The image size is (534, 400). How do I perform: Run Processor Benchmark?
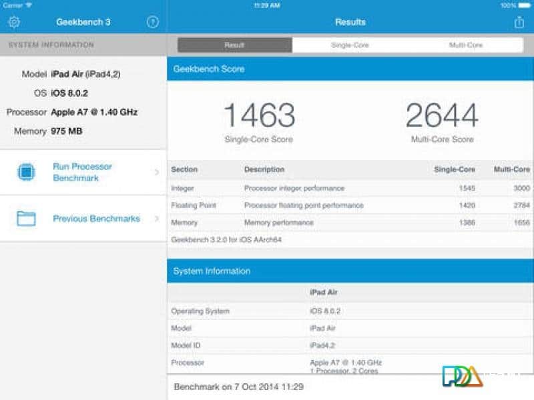pos(83,173)
